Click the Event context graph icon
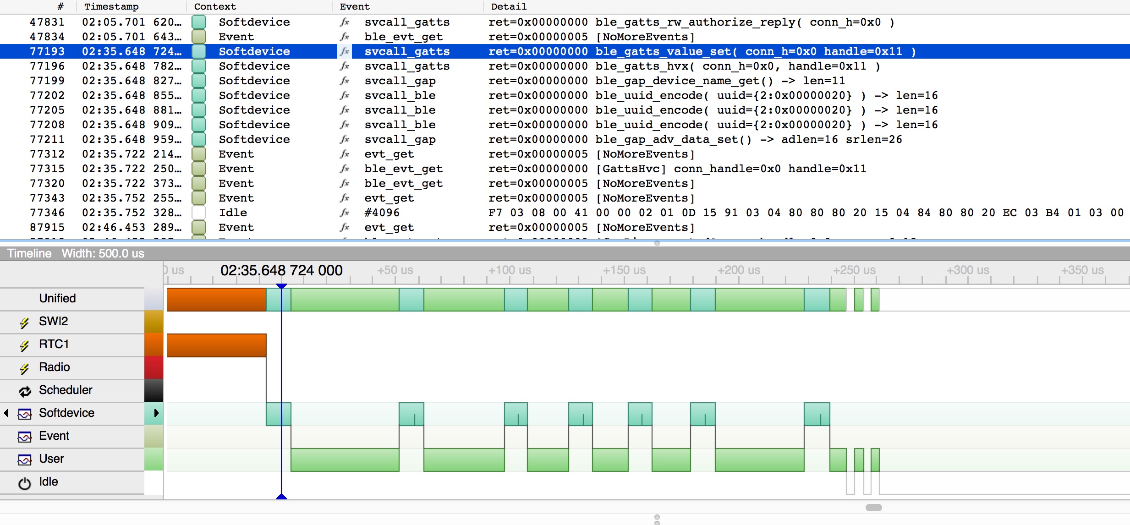1130x525 pixels. coord(25,437)
